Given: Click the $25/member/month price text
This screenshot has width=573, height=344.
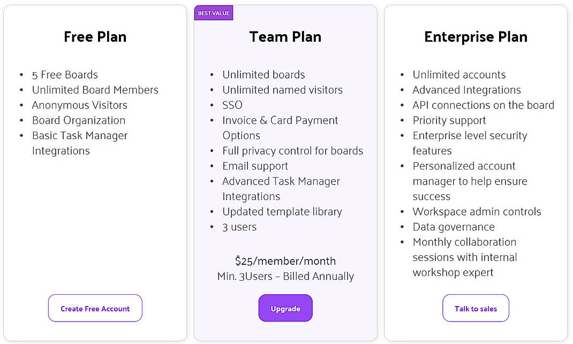Looking at the screenshot, I should (x=285, y=261).
